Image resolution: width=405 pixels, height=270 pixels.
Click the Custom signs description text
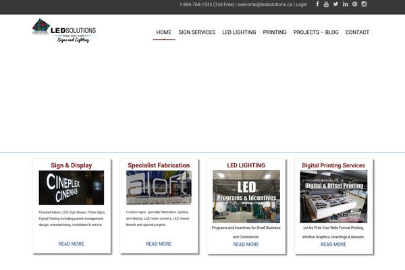coord(158,218)
